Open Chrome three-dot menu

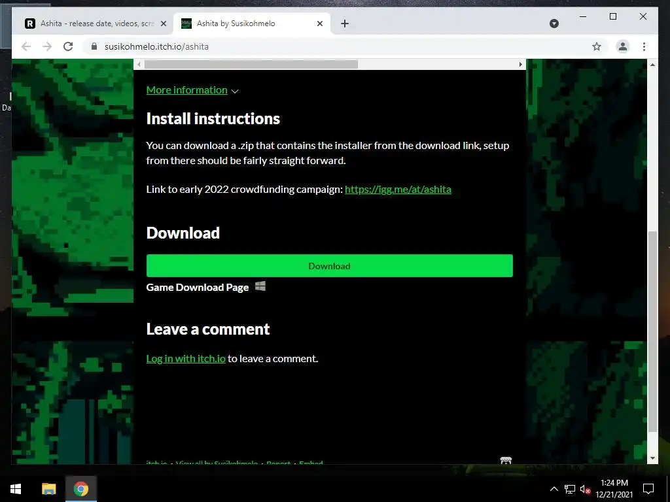point(644,46)
